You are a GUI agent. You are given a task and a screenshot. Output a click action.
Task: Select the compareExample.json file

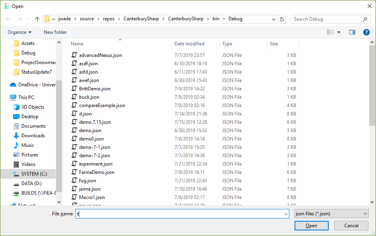102,105
